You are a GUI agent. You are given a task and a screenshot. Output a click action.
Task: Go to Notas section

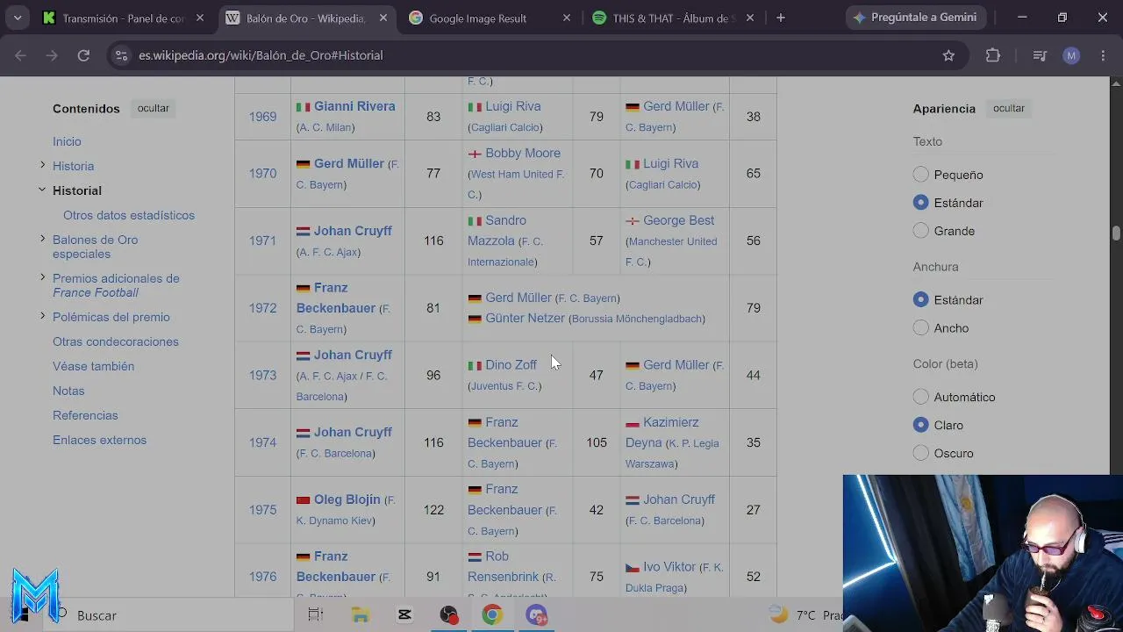coord(68,391)
